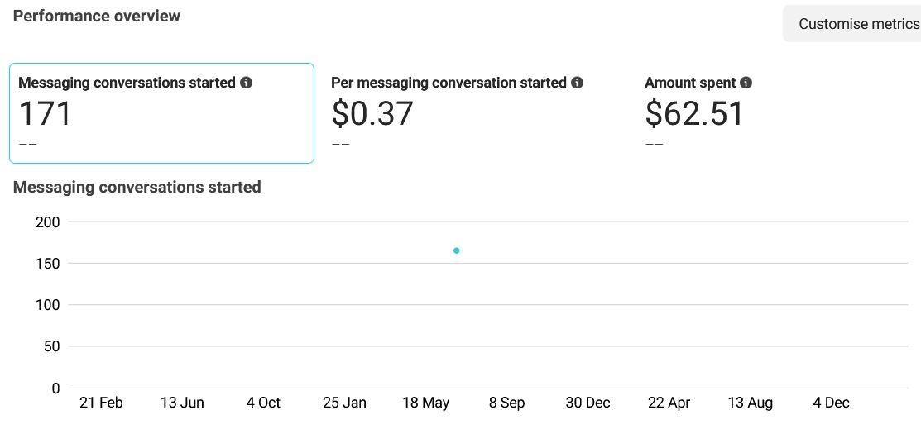Click the 200 y-axis label

(x=48, y=222)
